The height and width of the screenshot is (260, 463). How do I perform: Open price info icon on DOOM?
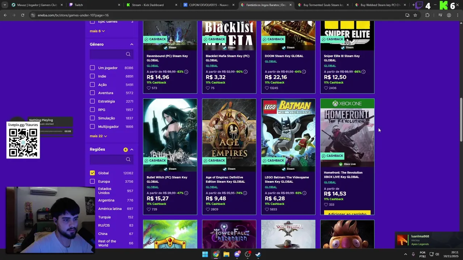[304, 72]
